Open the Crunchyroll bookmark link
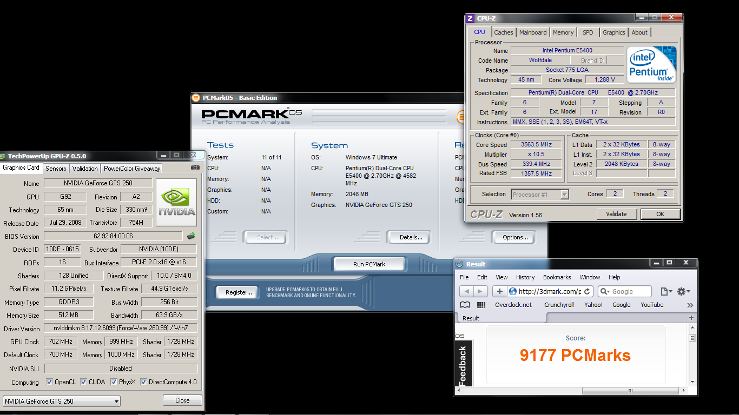The image size is (739, 415). pyautogui.click(x=559, y=305)
